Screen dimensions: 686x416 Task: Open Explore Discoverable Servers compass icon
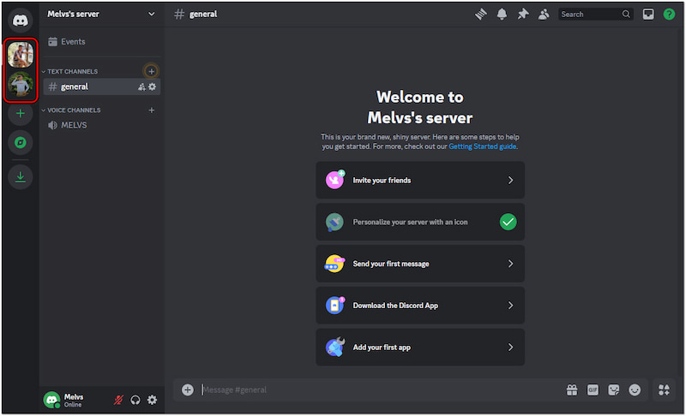click(x=21, y=142)
